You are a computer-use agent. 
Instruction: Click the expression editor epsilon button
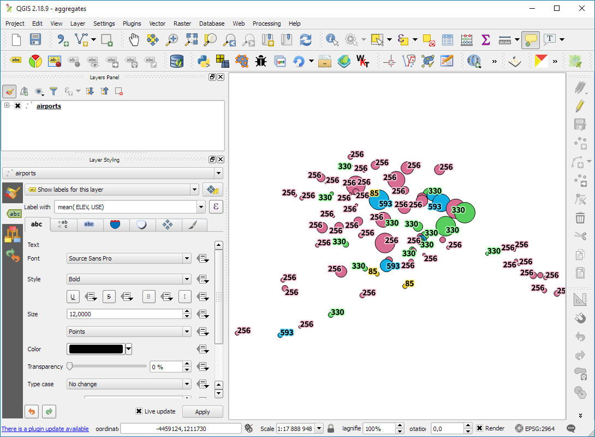[x=216, y=207]
